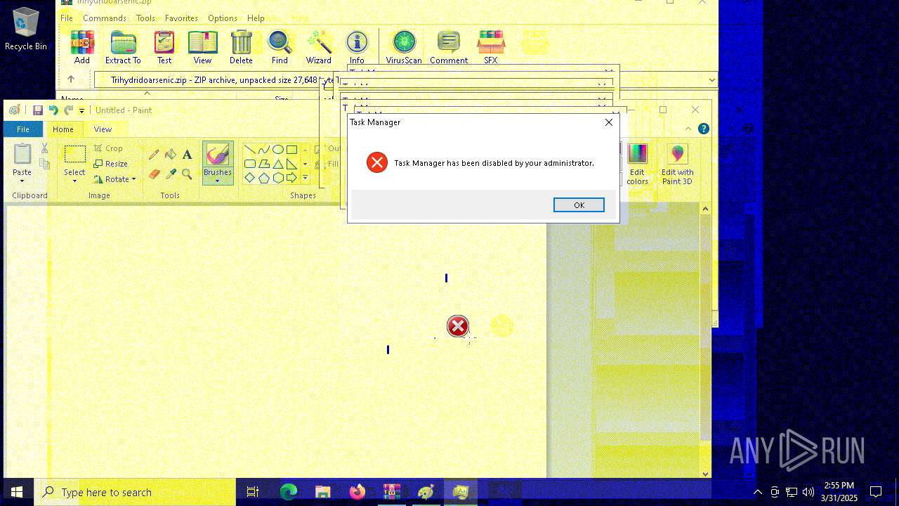Open Paint Help icon
Image resolution: width=899 pixels, height=506 pixels.
[704, 129]
